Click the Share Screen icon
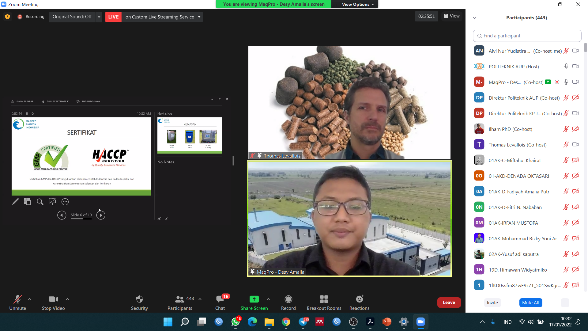588x331 pixels. (x=254, y=299)
